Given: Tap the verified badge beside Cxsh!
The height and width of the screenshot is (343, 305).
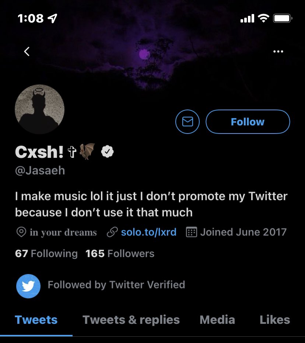Looking at the screenshot, I should 107,151.
